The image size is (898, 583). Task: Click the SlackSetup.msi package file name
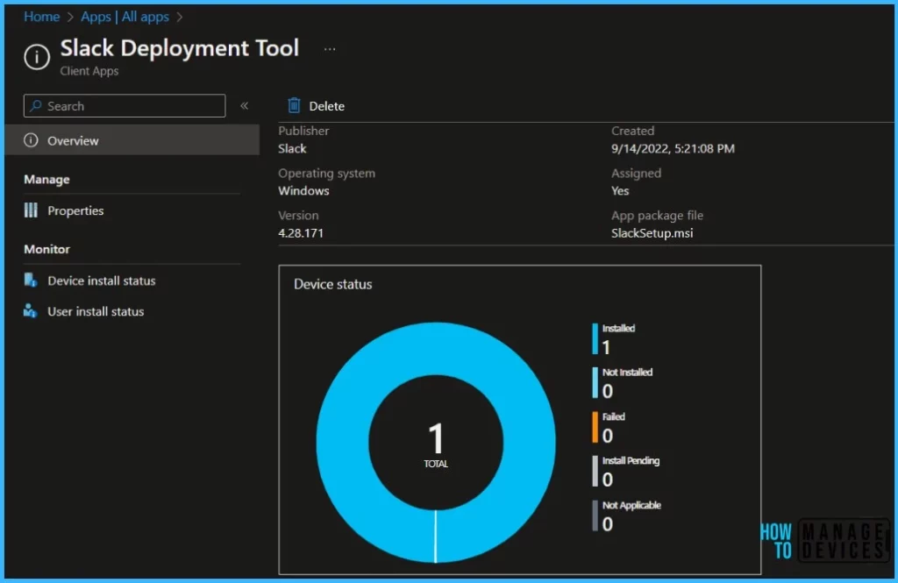(652, 233)
